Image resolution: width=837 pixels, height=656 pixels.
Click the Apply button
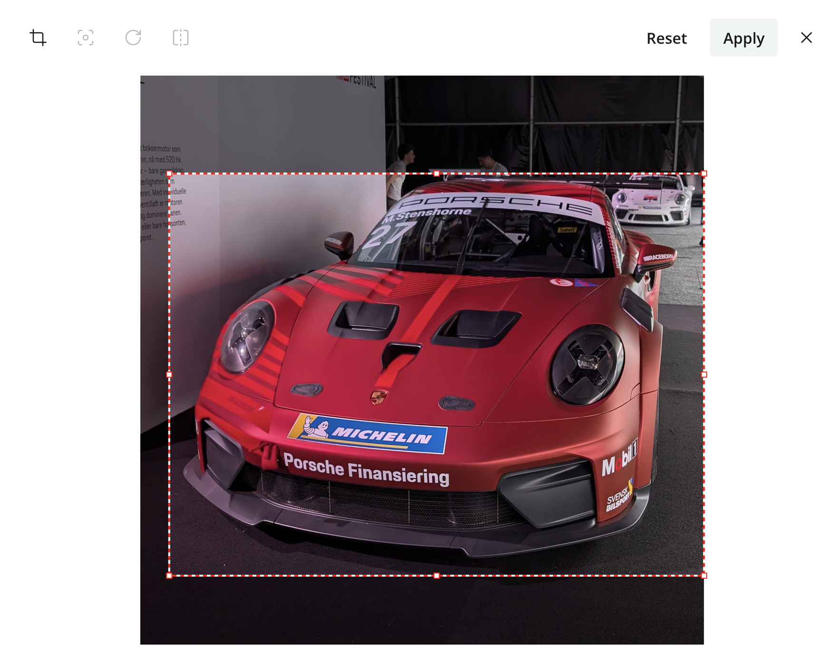tap(744, 38)
